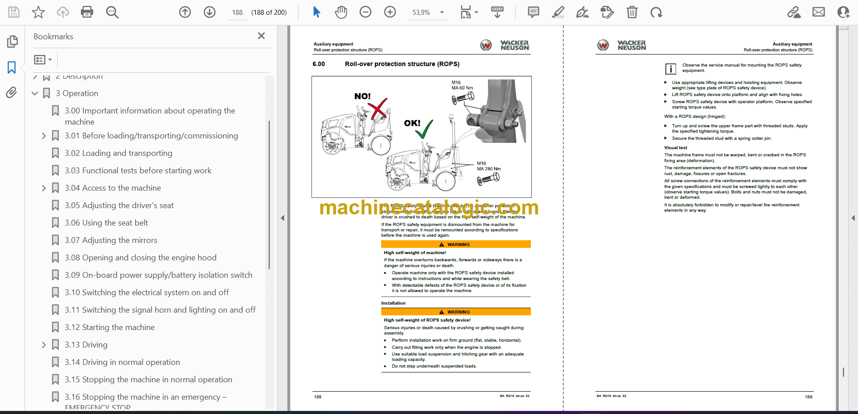Click the bookmarks panel vertical scrollbar
The height and width of the screenshot is (414, 858).
(x=269, y=195)
